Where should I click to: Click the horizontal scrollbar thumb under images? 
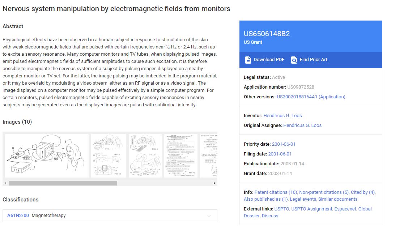tap(63, 183)
